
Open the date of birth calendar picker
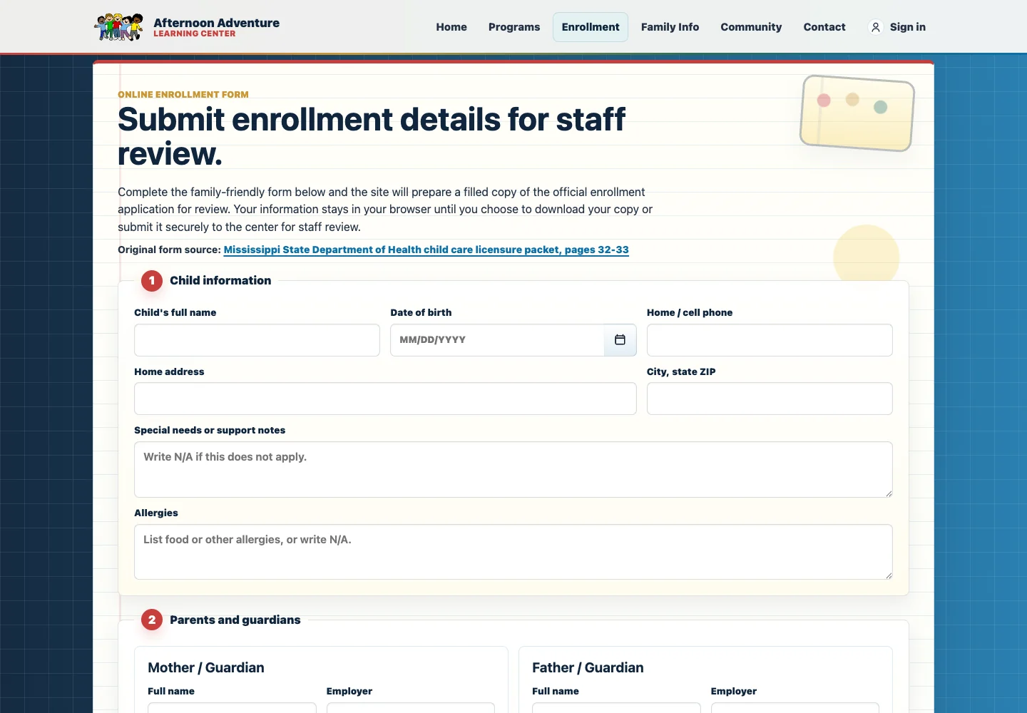point(620,340)
